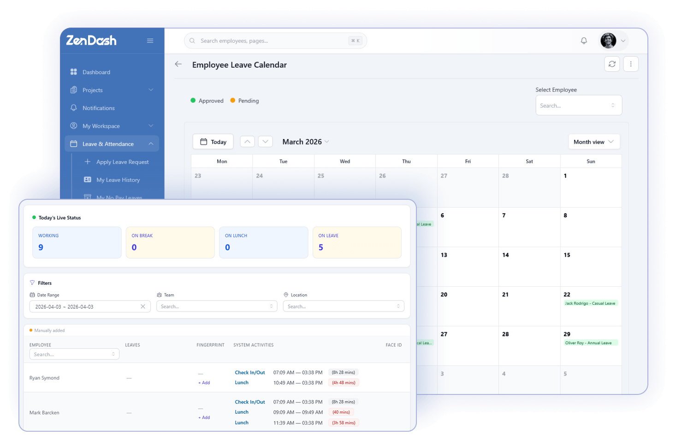Open My Leave History via its card icon

pos(88,179)
